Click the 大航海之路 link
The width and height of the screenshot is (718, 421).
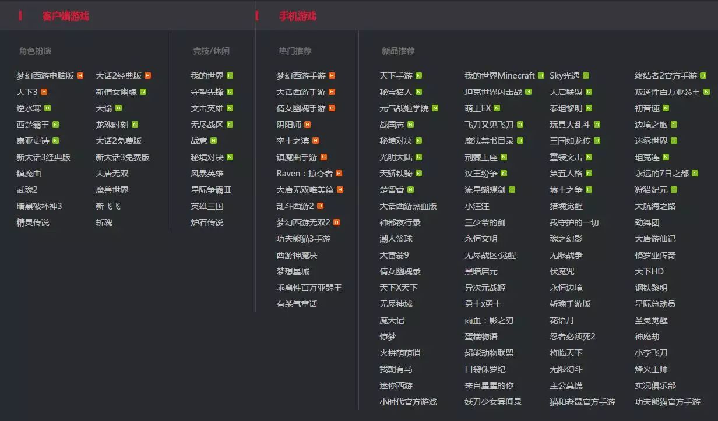(x=656, y=206)
